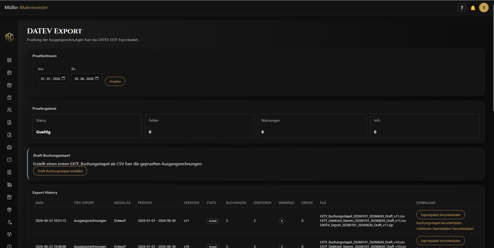Open the team group icon in the sidebar
The height and width of the screenshot is (248, 494).
[9, 235]
